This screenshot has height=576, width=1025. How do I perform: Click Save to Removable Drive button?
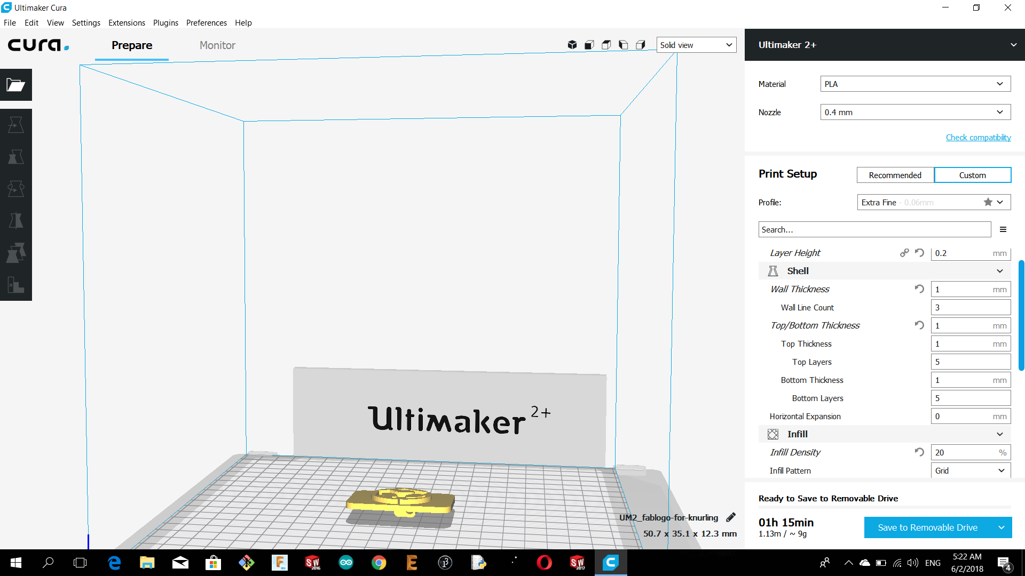point(928,527)
